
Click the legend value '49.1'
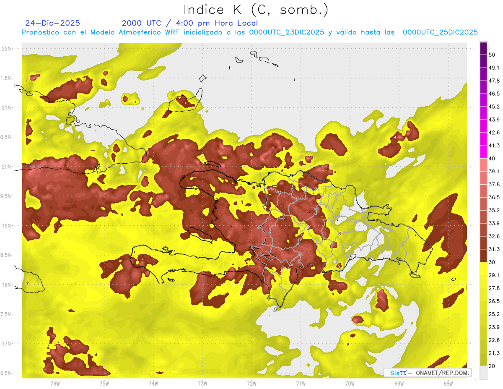494,68
